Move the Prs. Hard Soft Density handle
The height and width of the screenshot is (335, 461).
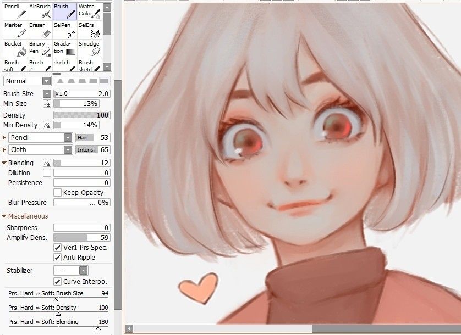coord(58,314)
